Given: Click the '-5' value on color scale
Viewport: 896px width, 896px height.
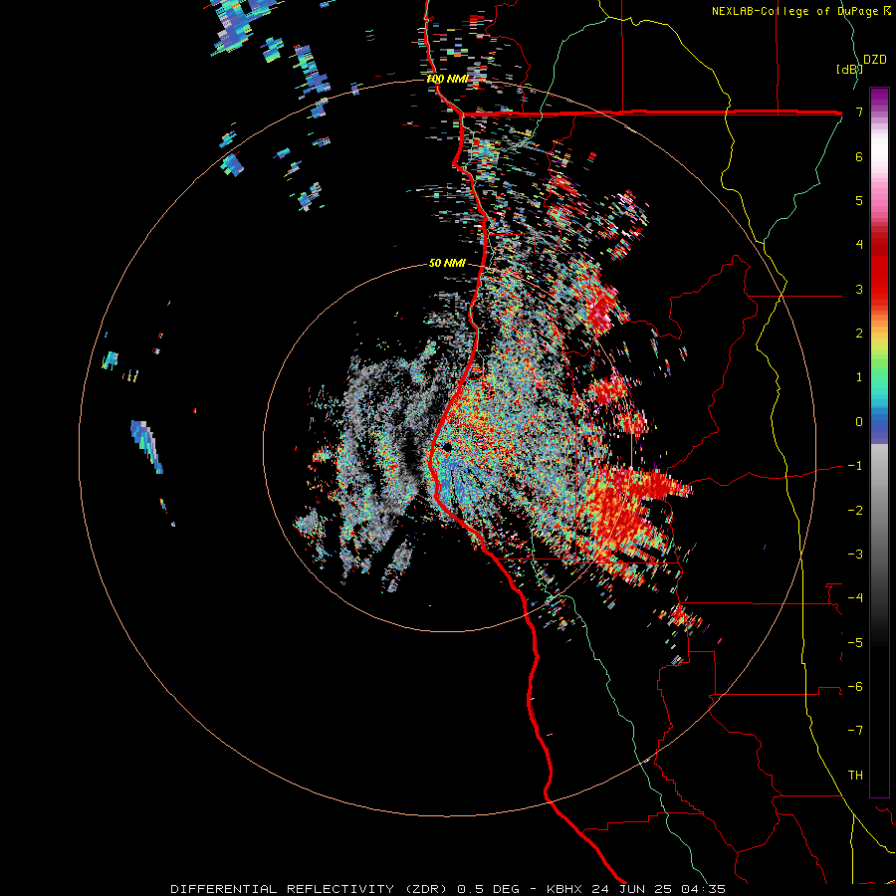Looking at the screenshot, I should coord(855,643).
